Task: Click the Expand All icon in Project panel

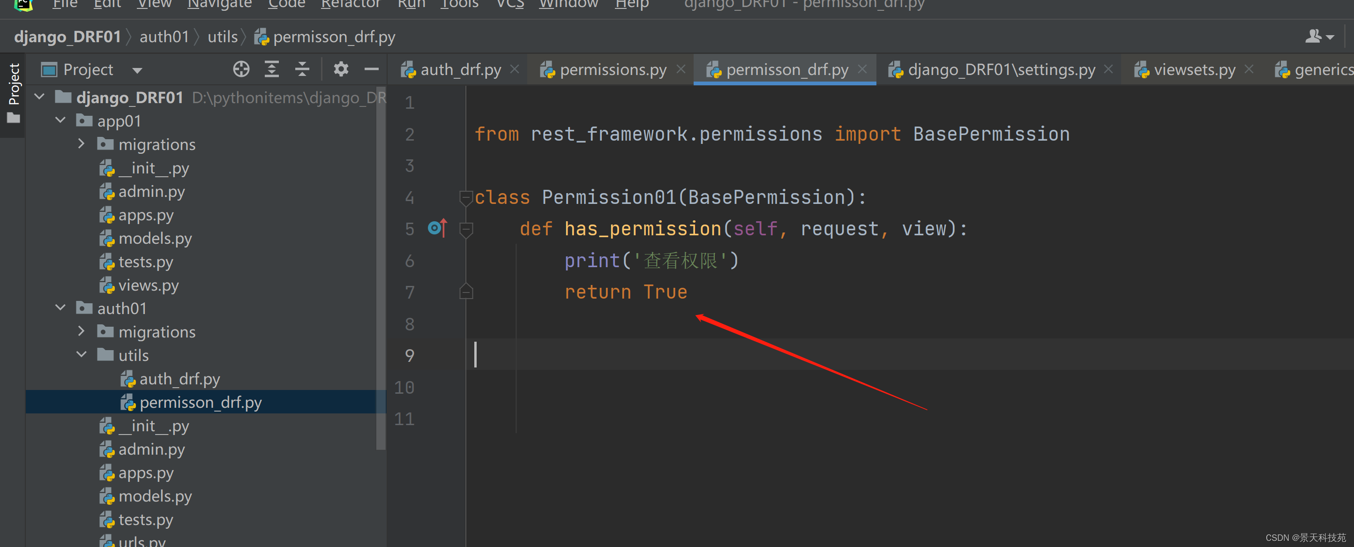Action: 272,69
